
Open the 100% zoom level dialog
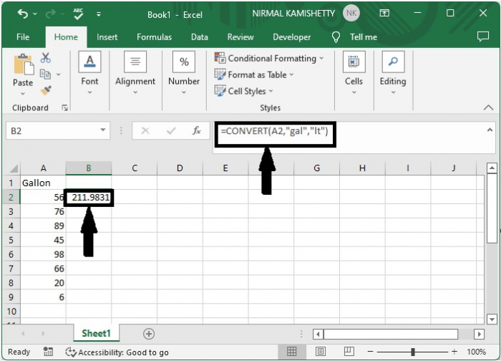[x=476, y=352]
